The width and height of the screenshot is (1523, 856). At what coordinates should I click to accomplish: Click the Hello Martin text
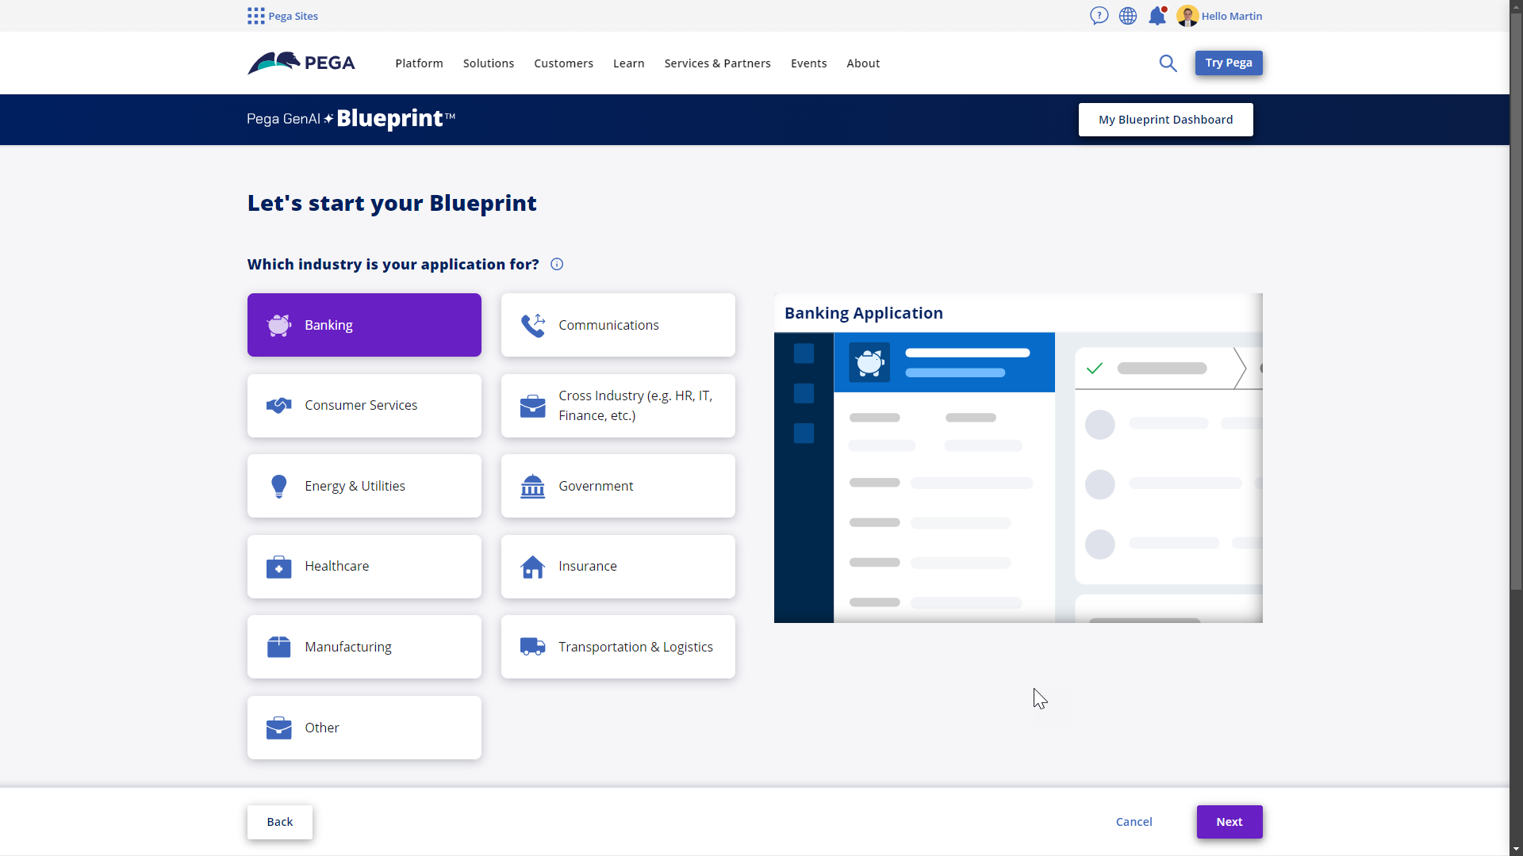(x=1231, y=16)
